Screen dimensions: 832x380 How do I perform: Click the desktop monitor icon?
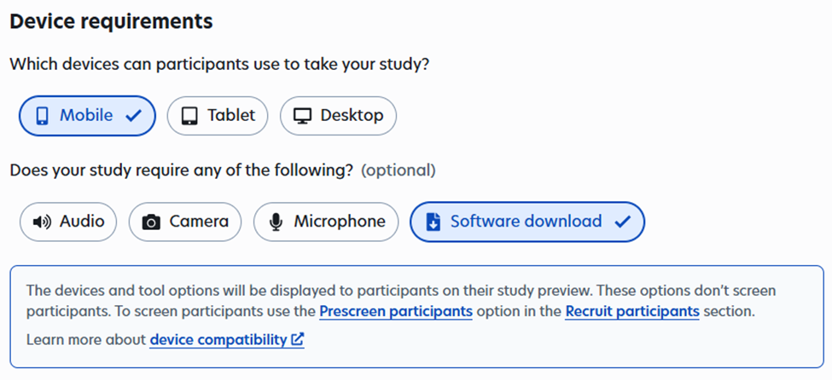pos(302,116)
